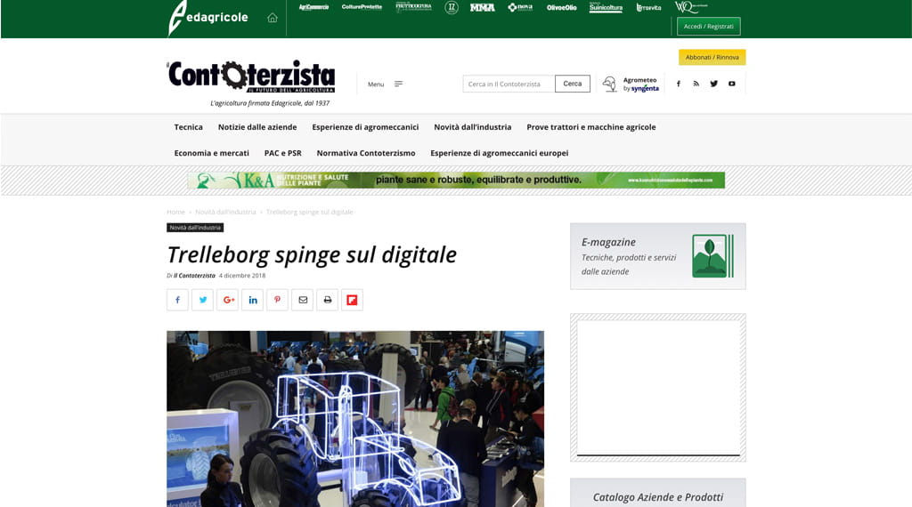Share article on Facebook
The height and width of the screenshot is (507, 912).
click(177, 300)
